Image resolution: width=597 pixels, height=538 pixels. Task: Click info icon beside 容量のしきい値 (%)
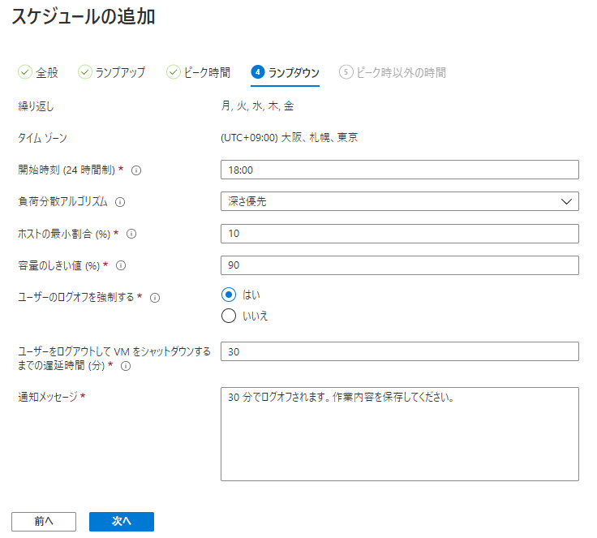[x=121, y=265]
